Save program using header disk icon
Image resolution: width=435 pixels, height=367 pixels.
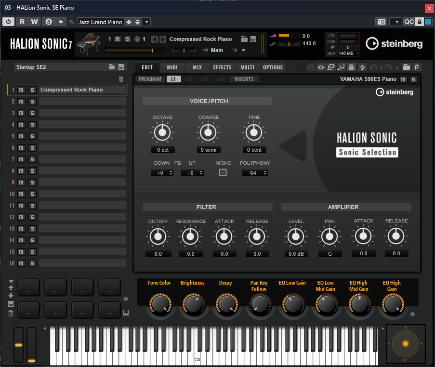[253, 39]
